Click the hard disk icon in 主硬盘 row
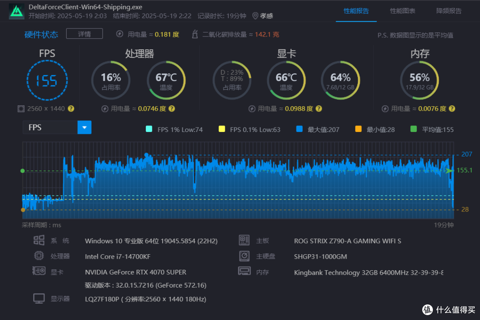 244,256
